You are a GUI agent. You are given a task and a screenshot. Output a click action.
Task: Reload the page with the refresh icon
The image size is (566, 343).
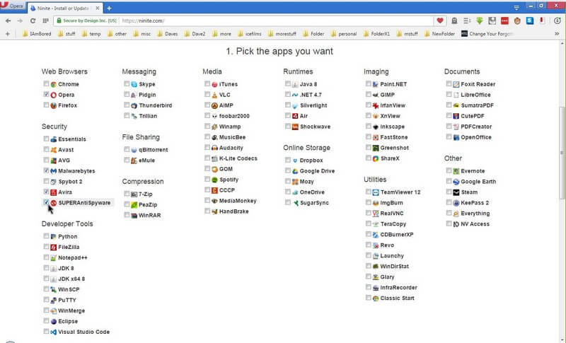click(x=33, y=21)
